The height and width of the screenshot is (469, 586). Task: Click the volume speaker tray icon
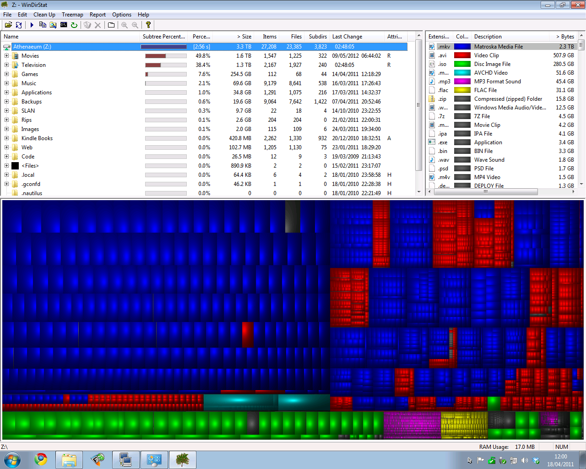(525, 460)
